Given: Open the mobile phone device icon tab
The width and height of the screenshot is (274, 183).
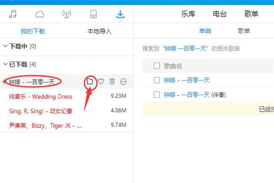Looking at the screenshot, I should point(94,14).
